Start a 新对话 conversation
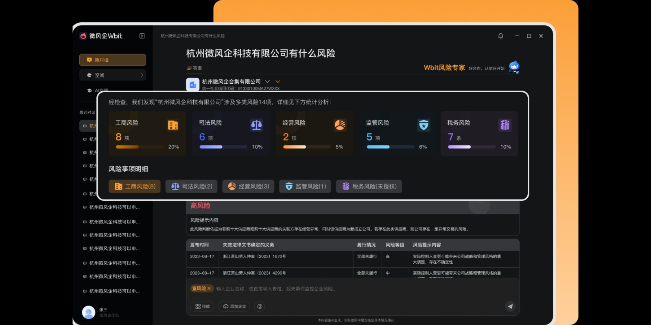 [113, 60]
